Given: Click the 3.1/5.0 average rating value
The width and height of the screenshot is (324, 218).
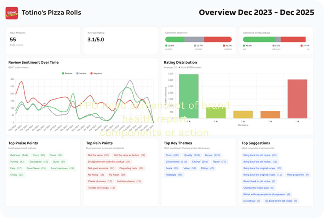Looking at the screenshot, I should point(96,40).
